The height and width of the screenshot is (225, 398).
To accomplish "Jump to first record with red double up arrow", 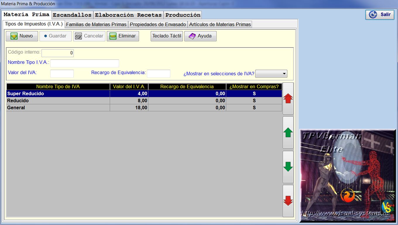I will (288, 98).
